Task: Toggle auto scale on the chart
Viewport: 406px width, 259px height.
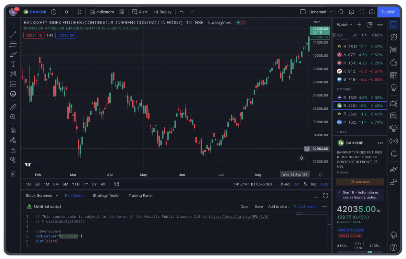Action: pyautogui.click(x=324, y=184)
